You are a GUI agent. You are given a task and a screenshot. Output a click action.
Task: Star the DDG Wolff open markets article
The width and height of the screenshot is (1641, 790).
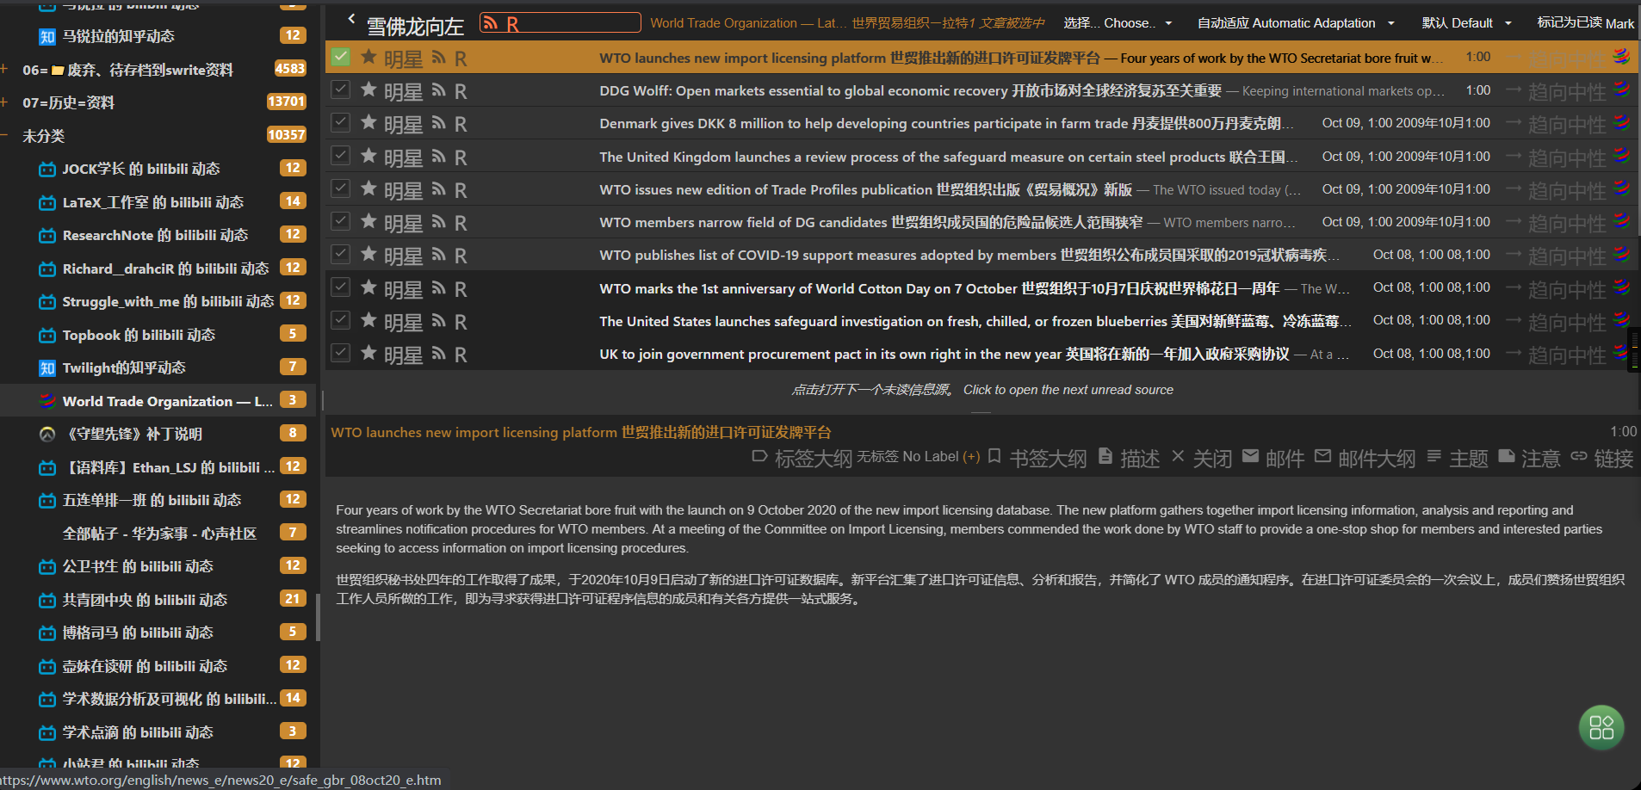[368, 89]
